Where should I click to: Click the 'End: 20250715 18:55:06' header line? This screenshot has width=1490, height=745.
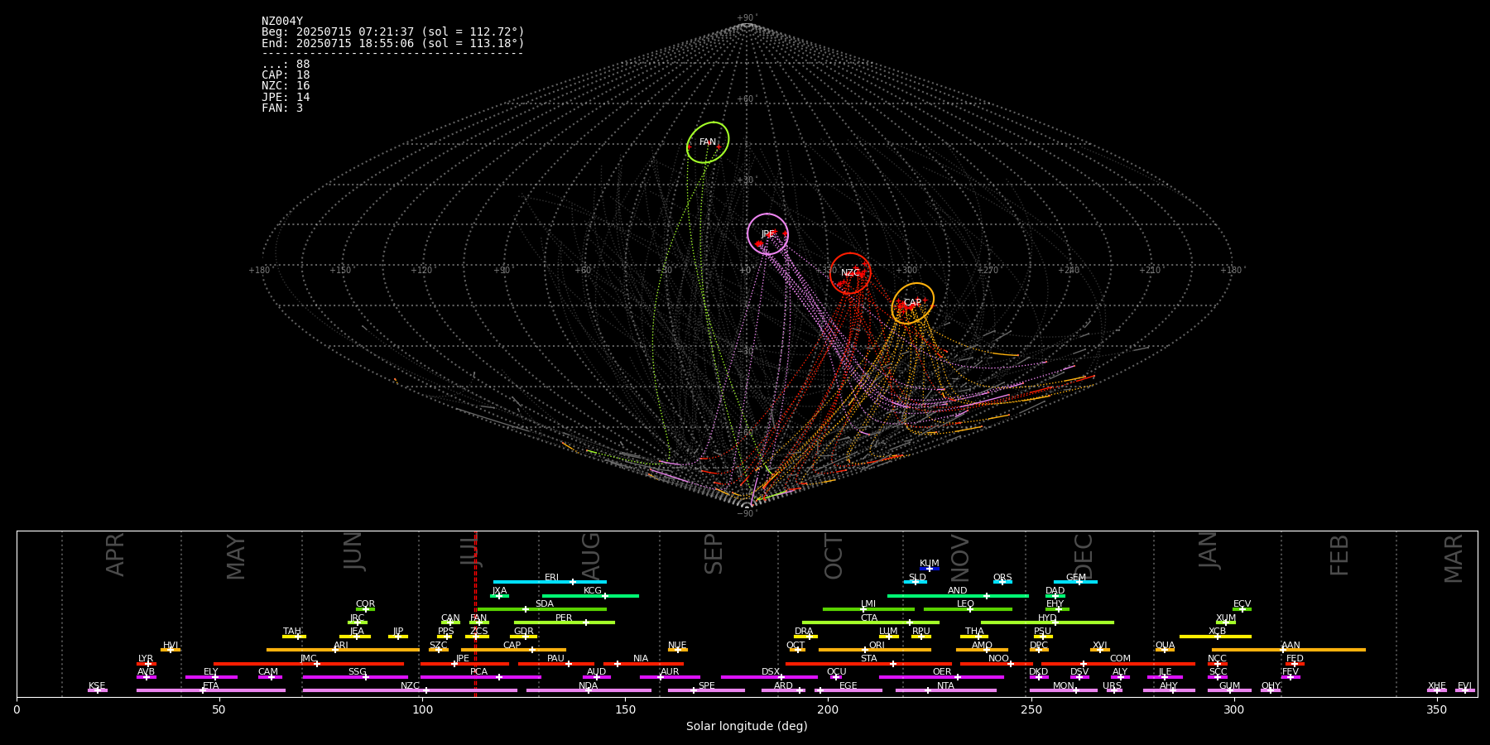393,43
